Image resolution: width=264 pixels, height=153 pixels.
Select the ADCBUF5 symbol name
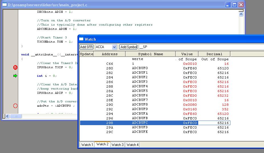point(140,91)
